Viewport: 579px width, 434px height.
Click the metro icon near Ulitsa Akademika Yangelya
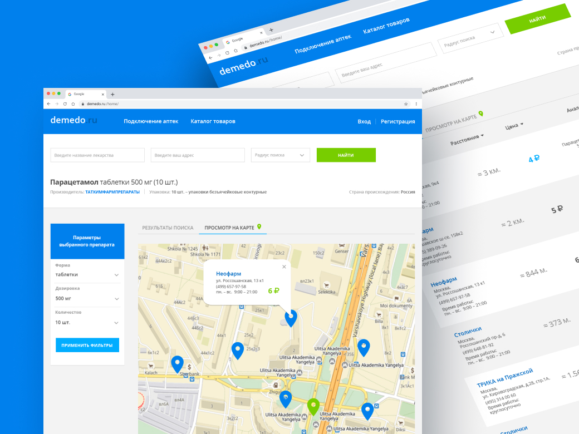coord(344,365)
